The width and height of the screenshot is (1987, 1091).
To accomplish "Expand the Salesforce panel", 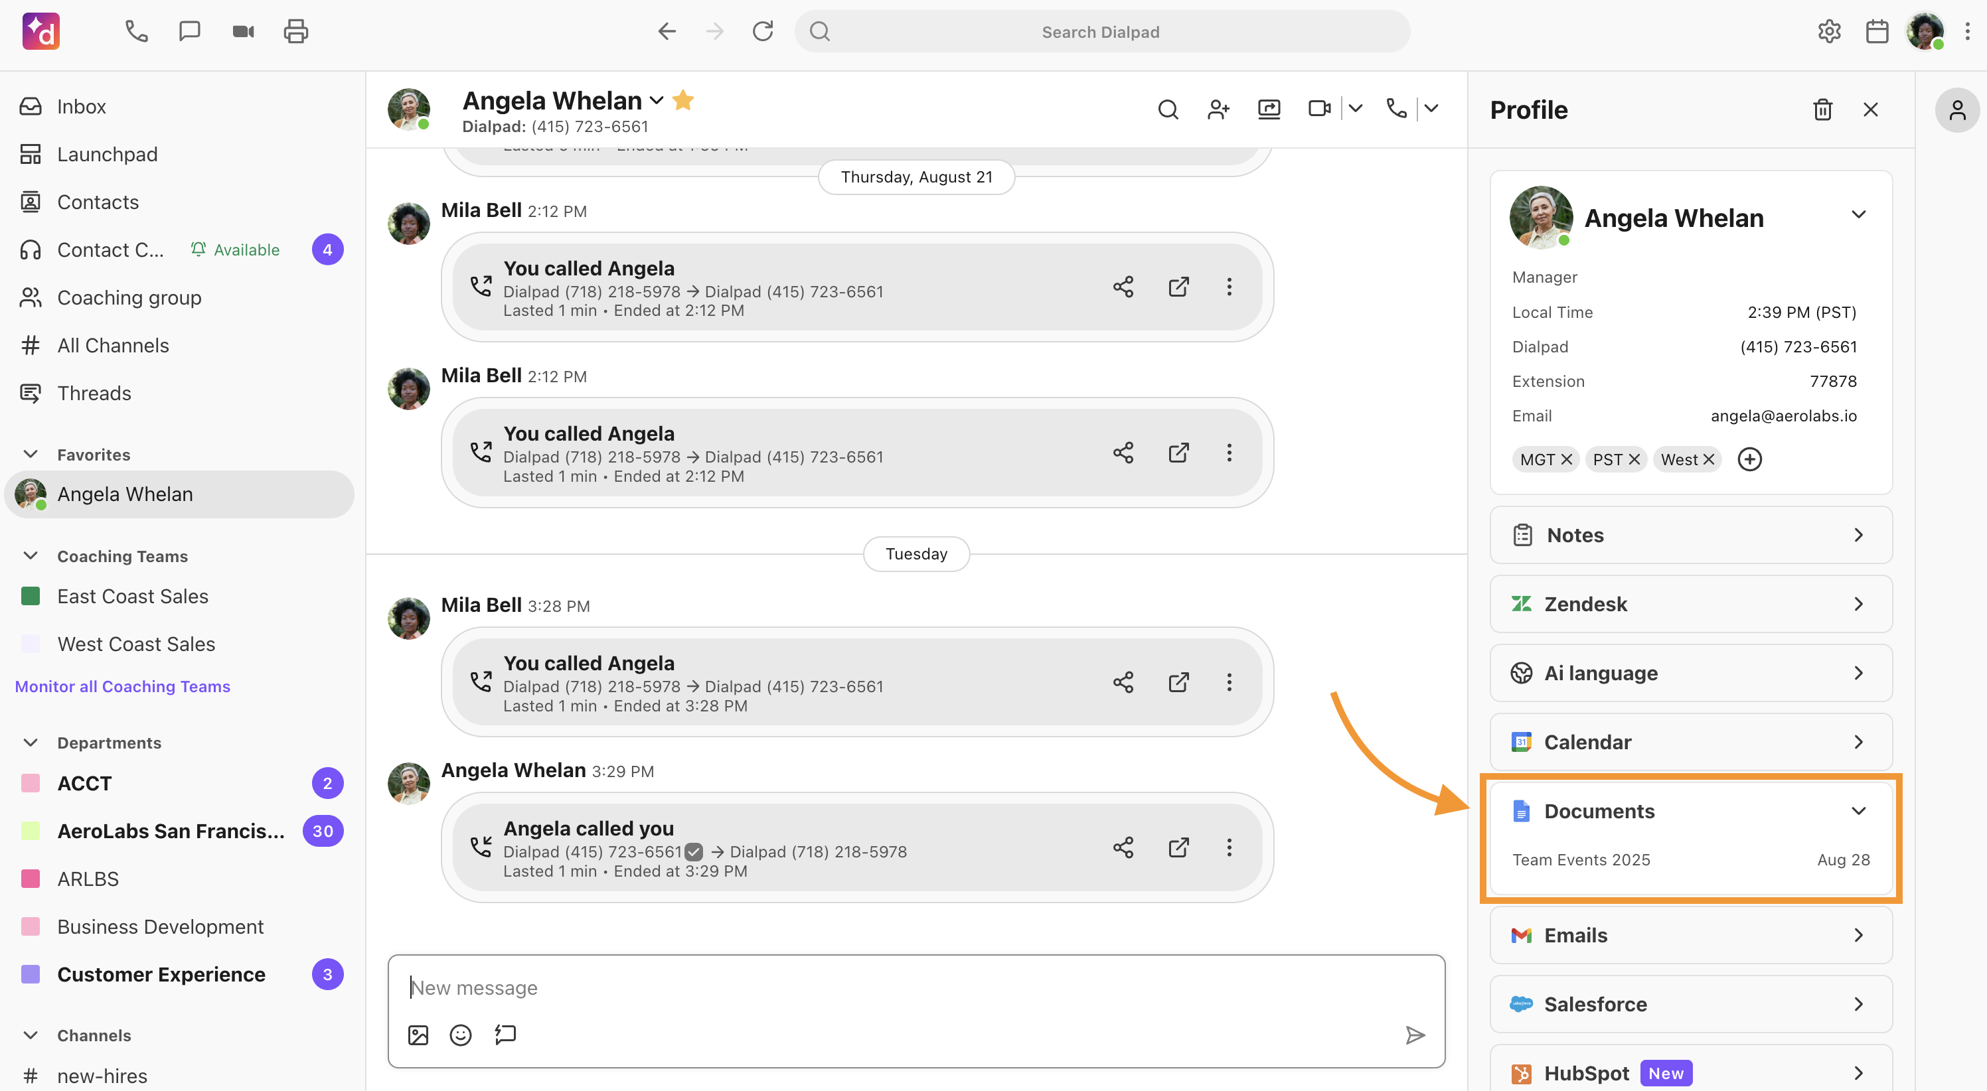I will [1691, 1004].
